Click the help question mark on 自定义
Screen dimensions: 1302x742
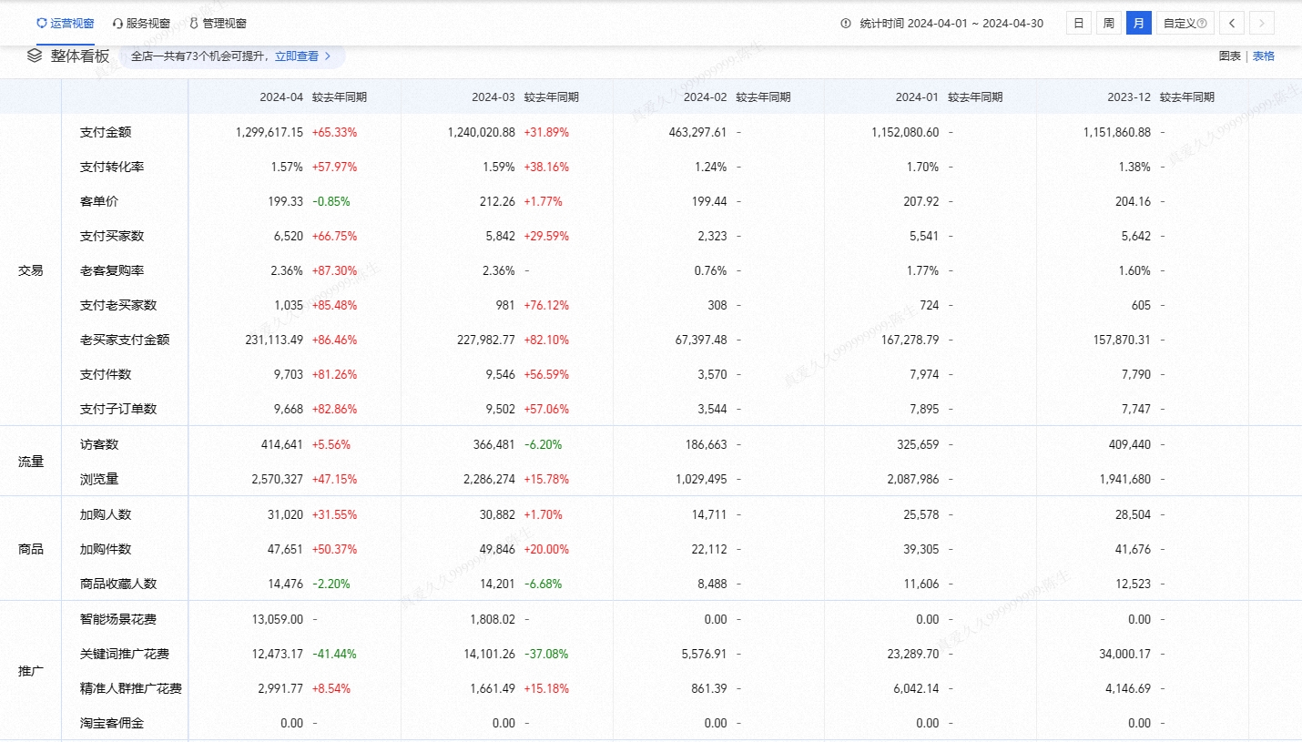coord(1202,24)
